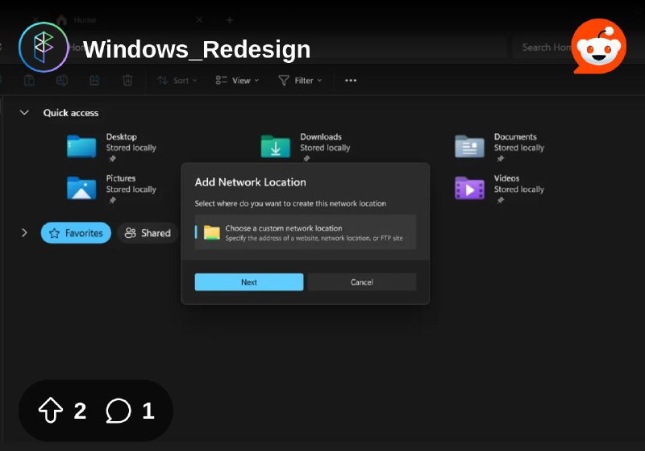Click the Desktop folder name text
Screen dimensions: 645x451
pyautogui.click(x=122, y=136)
